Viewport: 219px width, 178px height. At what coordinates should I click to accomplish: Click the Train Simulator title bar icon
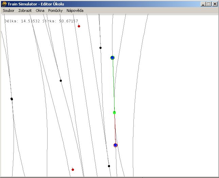tap(4, 4)
